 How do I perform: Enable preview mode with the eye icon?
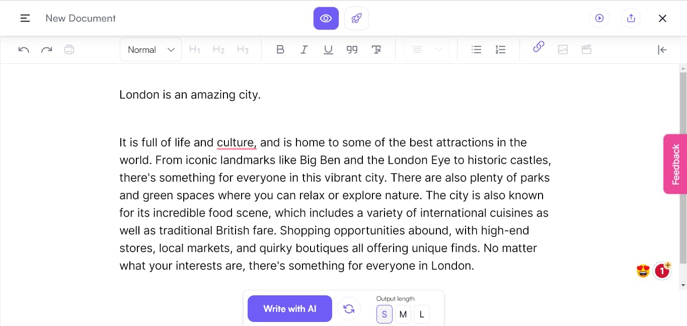[x=326, y=18]
